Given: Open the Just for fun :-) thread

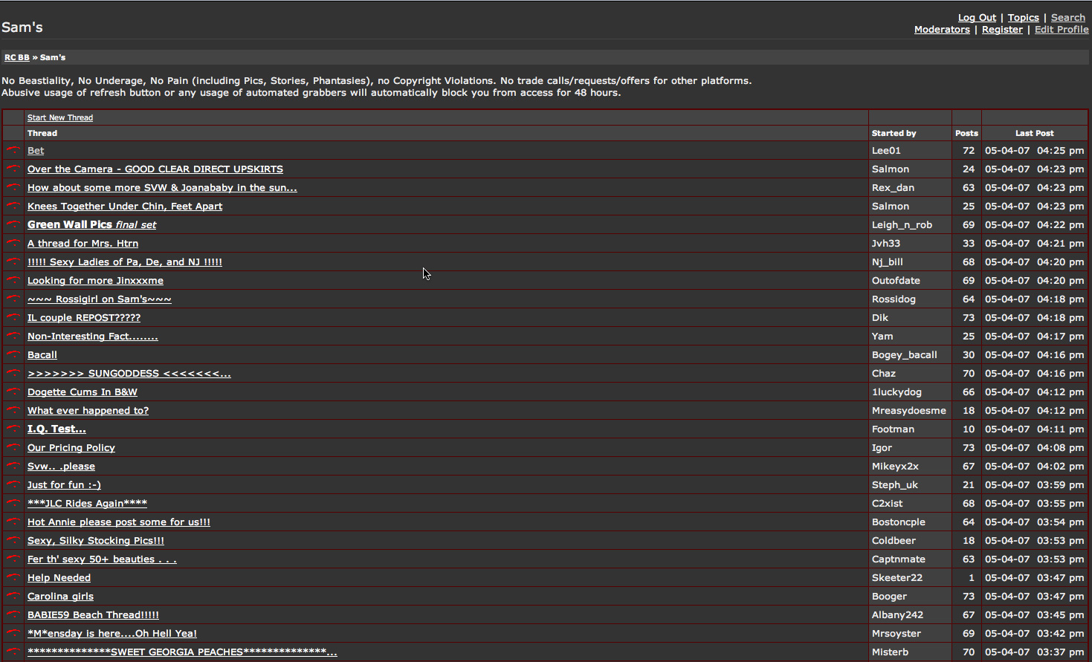Looking at the screenshot, I should (x=64, y=484).
